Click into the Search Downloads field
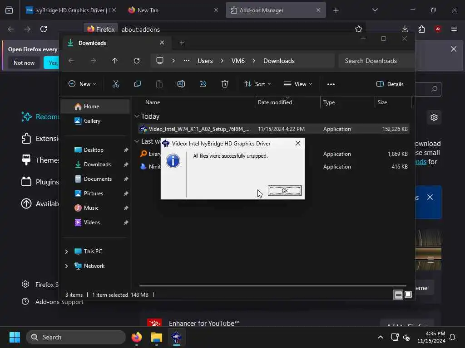This screenshot has width=465, height=348. click(376, 61)
